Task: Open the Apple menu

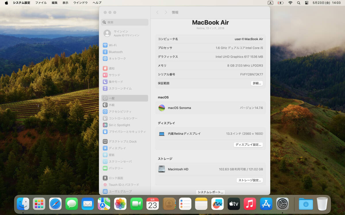Action: [x=6, y=3]
